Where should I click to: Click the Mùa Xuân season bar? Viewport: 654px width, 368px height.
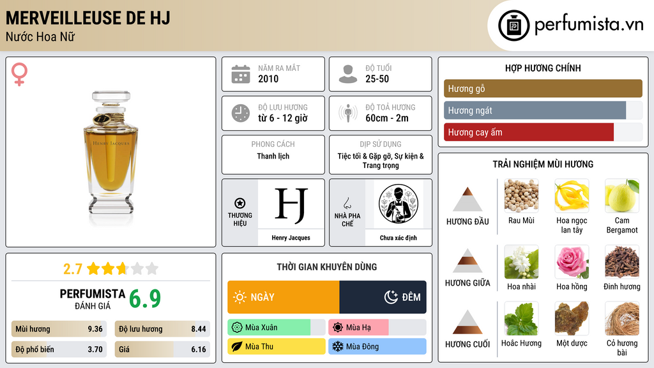(276, 328)
